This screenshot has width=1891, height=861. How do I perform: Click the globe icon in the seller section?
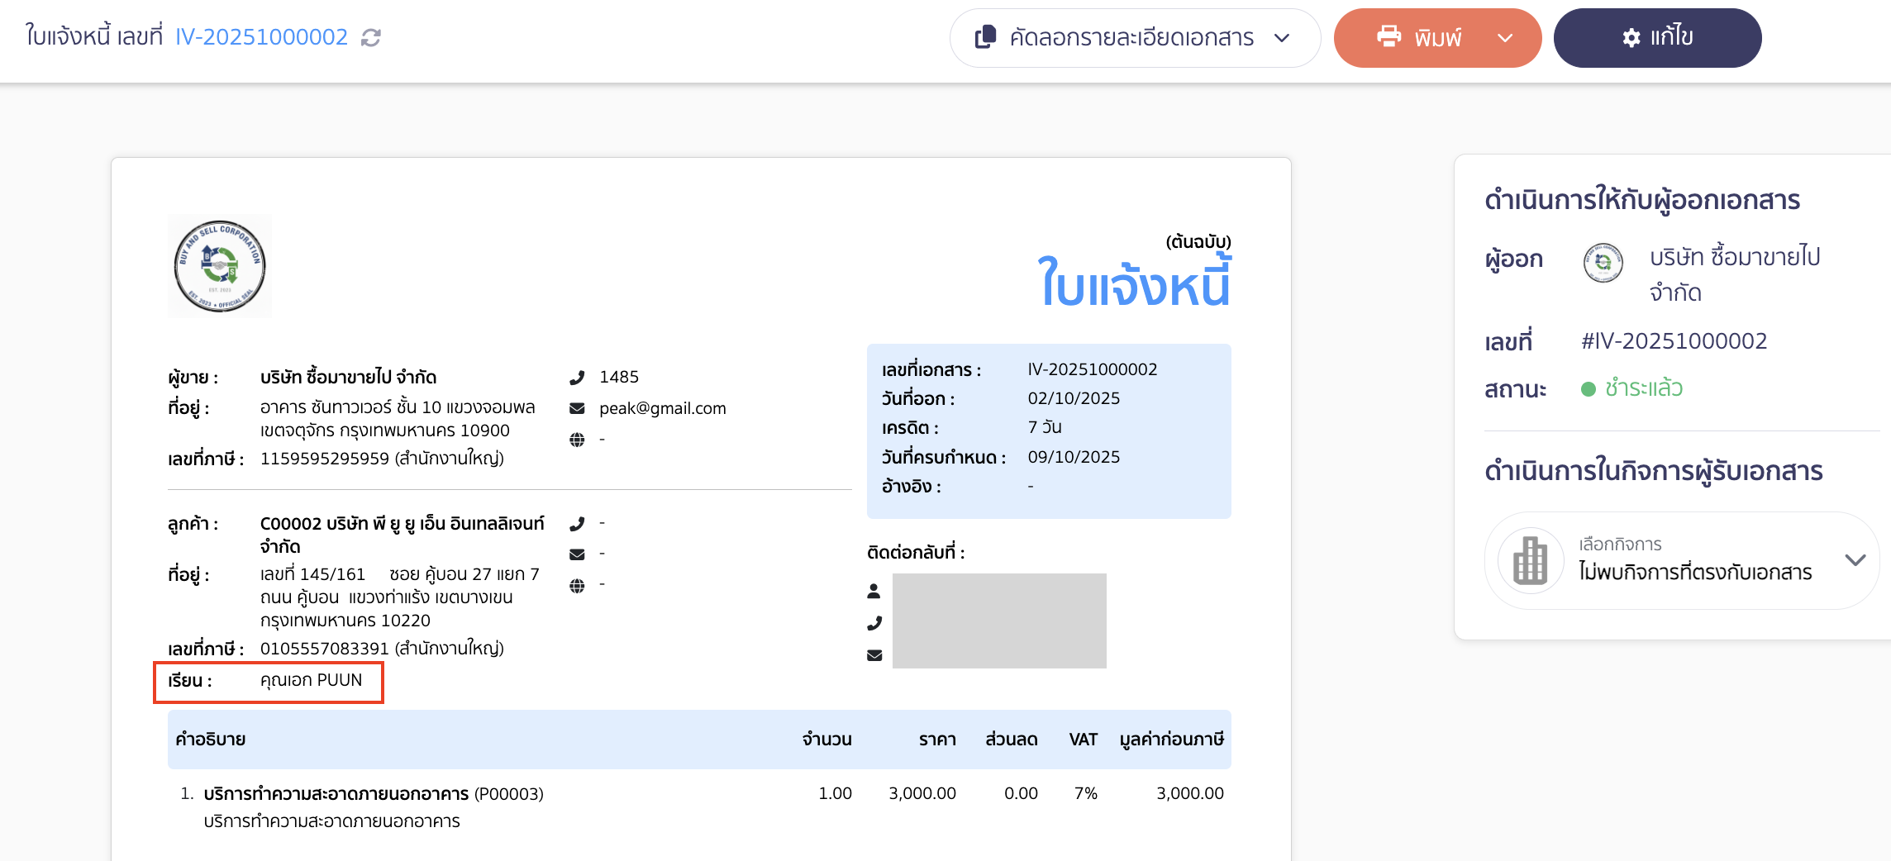[576, 439]
